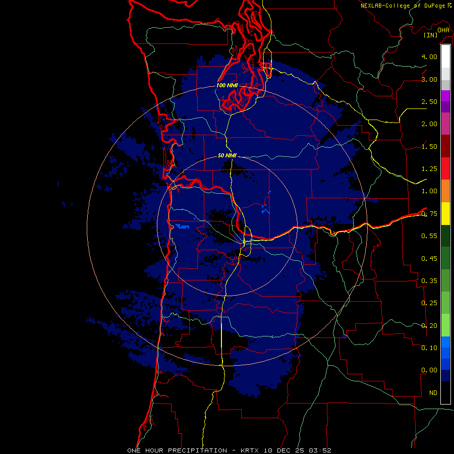Select the dark navy 0.00 legend swatch
The height and width of the screenshot is (454, 454).
pos(445,375)
